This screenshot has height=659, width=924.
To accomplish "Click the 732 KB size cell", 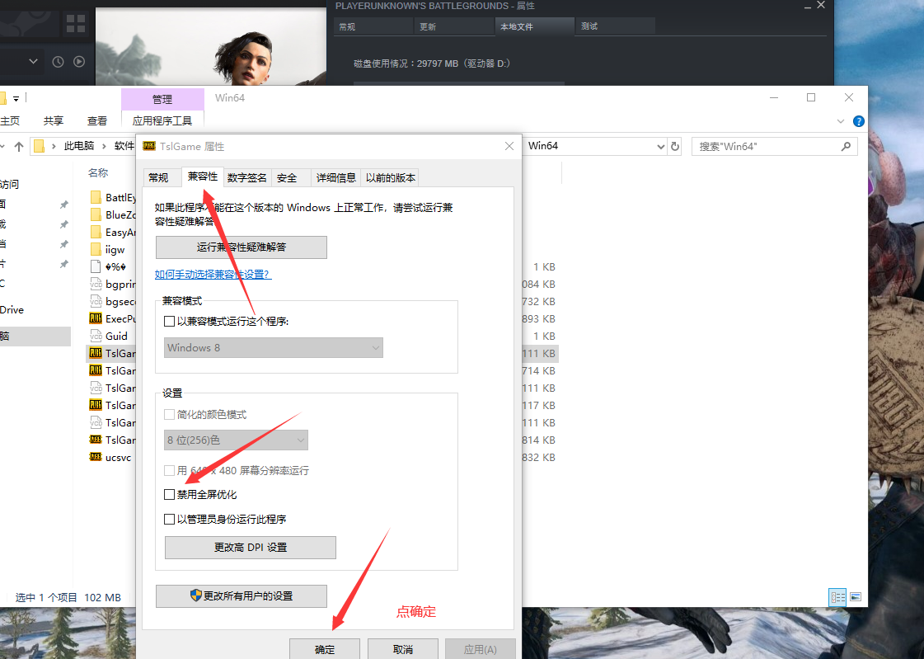I will click(x=538, y=301).
